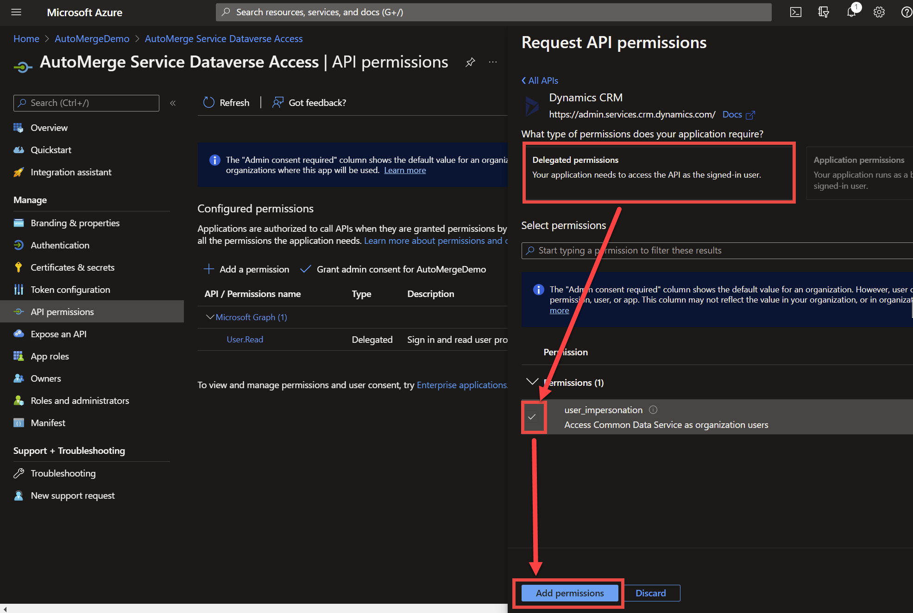Collapse the left navigation menu
Viewport: 913px width, 613px height.
click(x=173, y=103)
